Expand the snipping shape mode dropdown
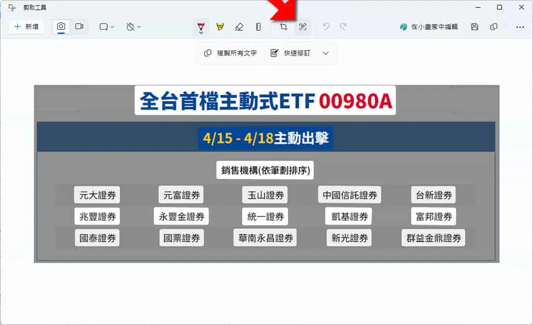Image resolution: width=533 pixels, height=325 pixels. [107, 27]
